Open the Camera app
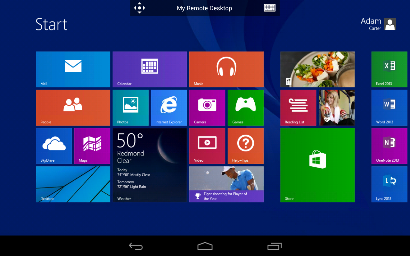410x256 pixels. click(207, 108)
